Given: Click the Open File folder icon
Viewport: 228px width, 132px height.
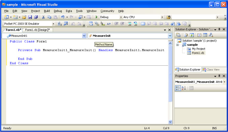Looking at the screenshot, I should tap(24, 17).
